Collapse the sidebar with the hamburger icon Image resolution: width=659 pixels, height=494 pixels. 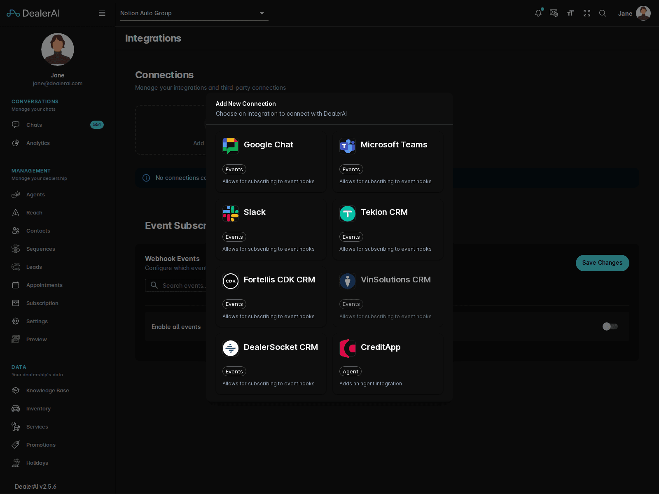[x=102, y=13]
